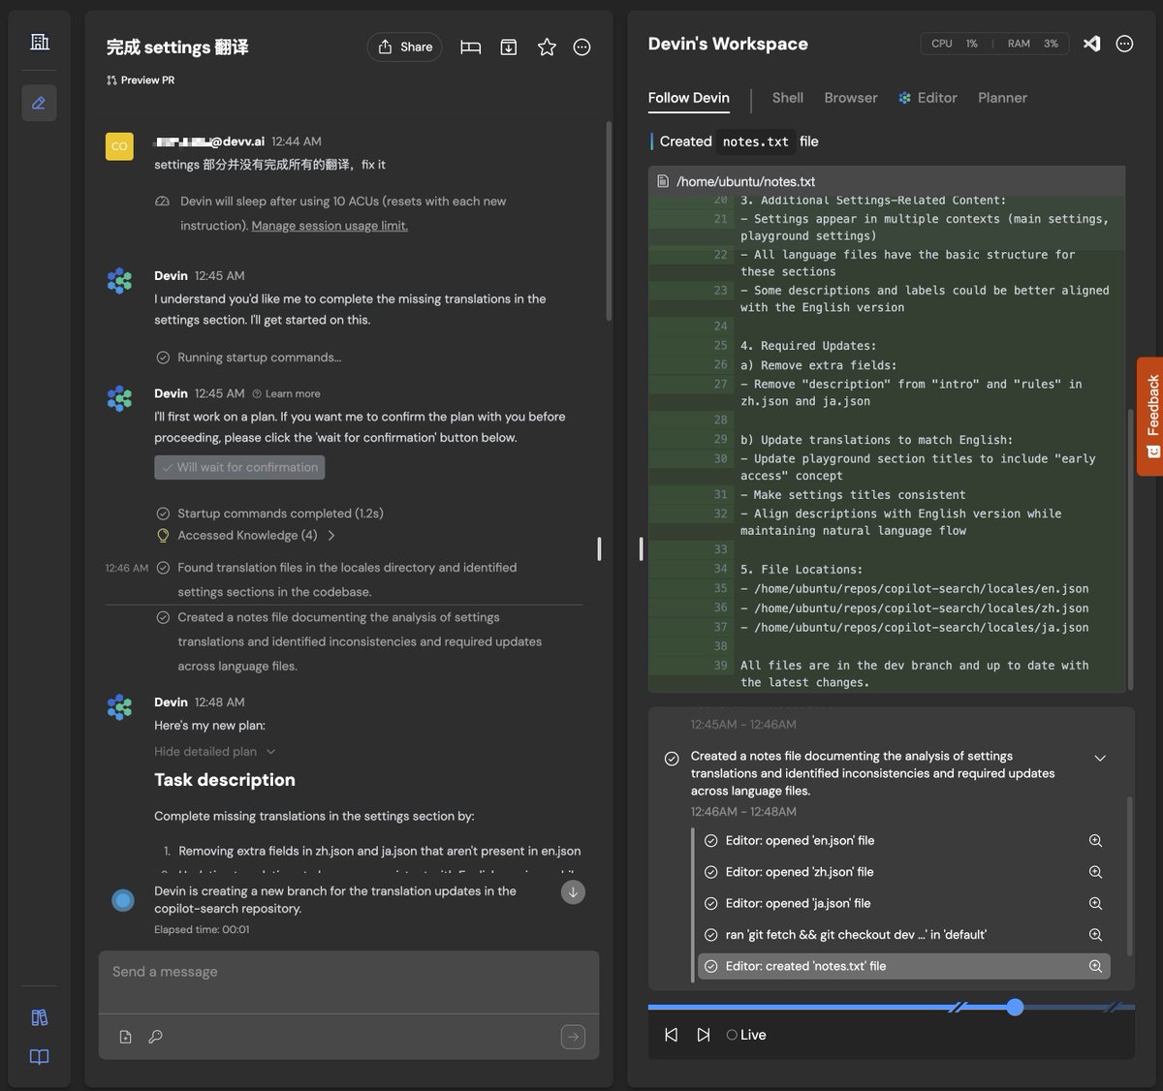Open the orange Feedback side tab
Screen dimensions: 1163x1091
click(x=1150, y=417)
